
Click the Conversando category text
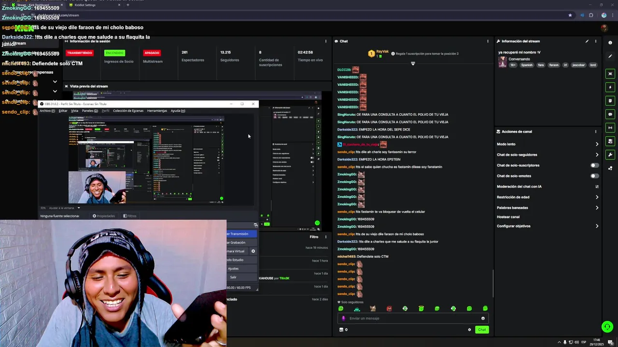click(x=519, y=59)
